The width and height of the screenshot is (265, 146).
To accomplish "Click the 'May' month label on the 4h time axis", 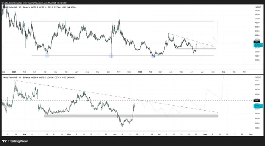I will pyautogui.click(x=69, y=134).
